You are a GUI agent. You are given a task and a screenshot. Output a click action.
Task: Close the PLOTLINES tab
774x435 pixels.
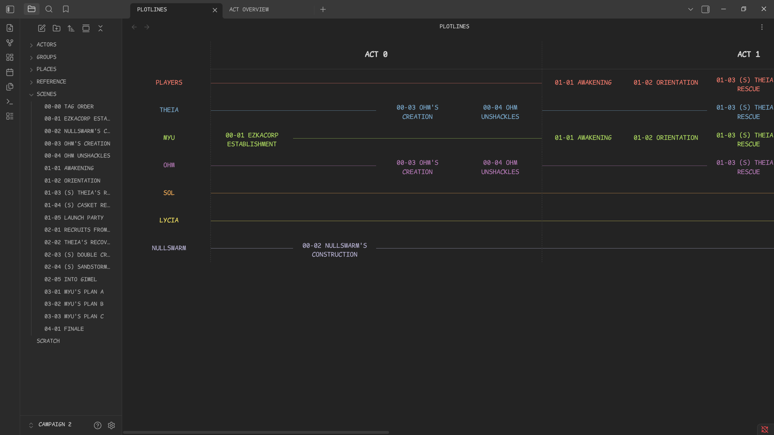point(215,10)
